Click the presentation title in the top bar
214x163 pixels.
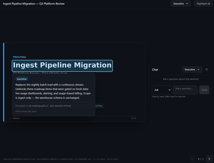pyautogui.click(x=34, y=4)
